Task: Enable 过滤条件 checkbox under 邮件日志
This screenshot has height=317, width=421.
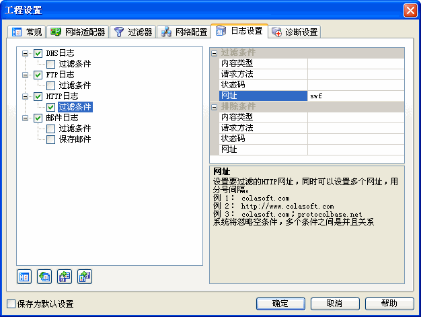Action: (50, 129)
